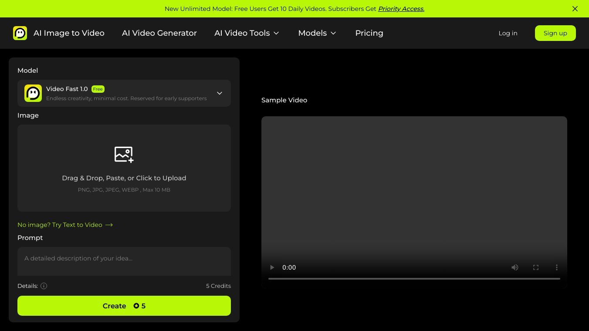
Task: Show the Details info tooltip icon
Action: click(x=44, y=286)
